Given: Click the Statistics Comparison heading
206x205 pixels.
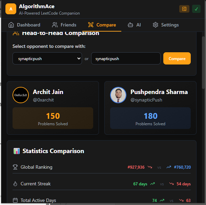Looking at the screenshot, I should coord(53,151).
